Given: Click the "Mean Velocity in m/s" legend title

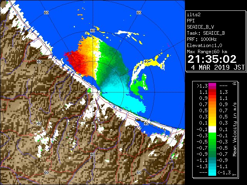Looking at the screenshot, I should [235, 129].
